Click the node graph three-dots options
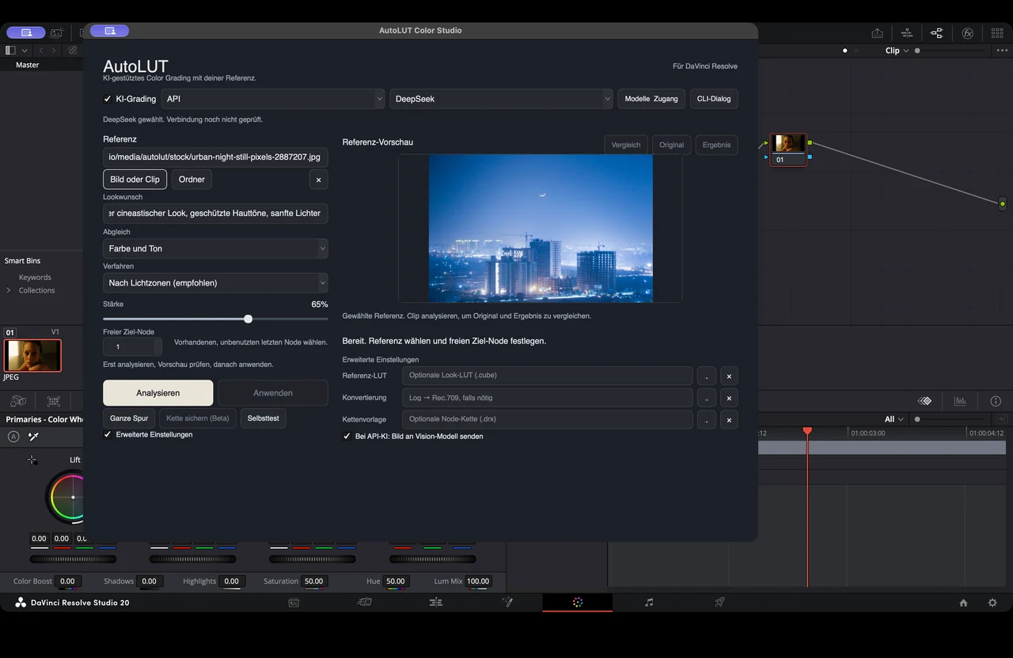This screenshot has width=1013, height=658. [x=1000, y=51]
